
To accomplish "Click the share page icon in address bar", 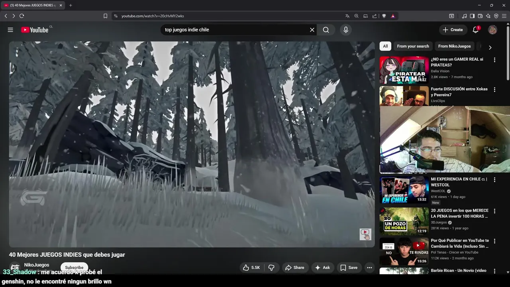I will point(375,16).
